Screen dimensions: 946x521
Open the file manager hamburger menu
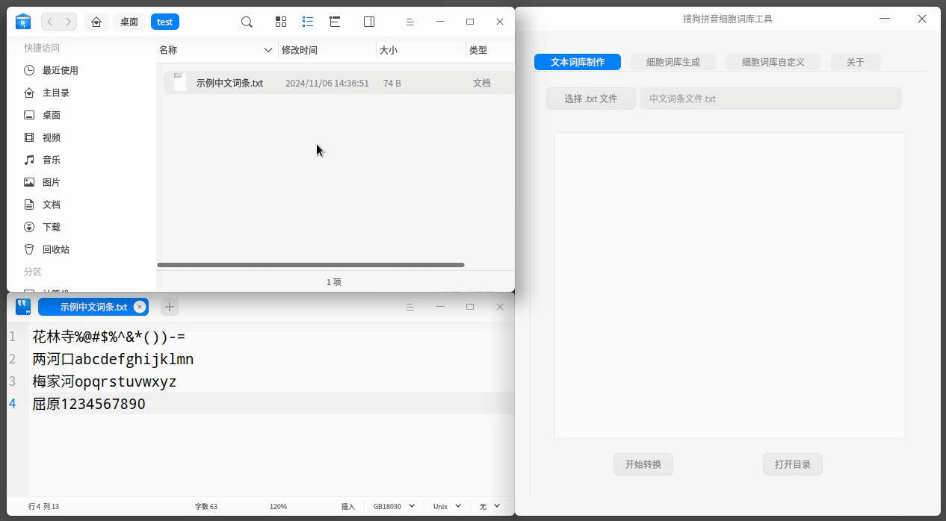pos(409,22)
